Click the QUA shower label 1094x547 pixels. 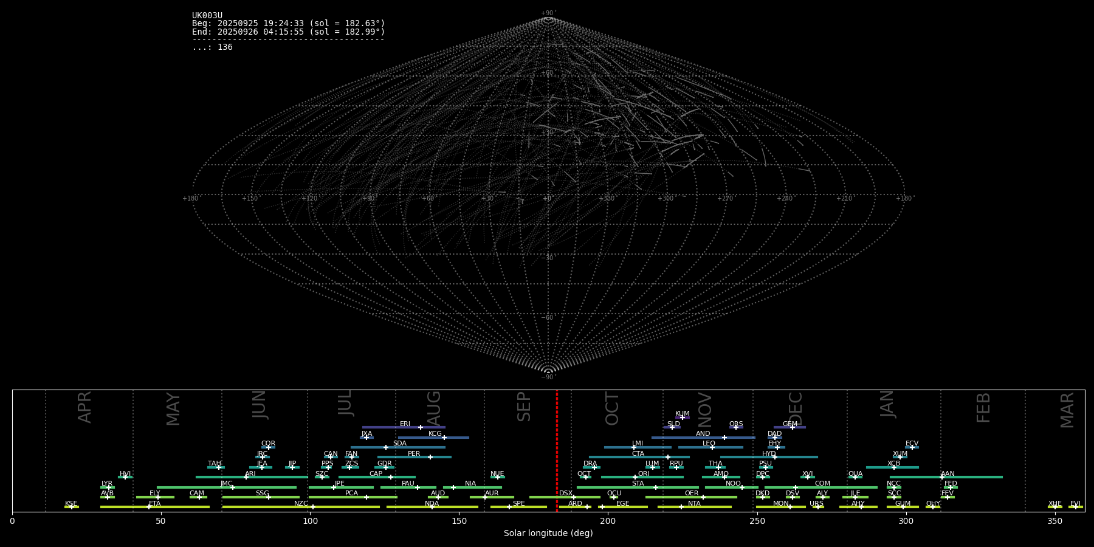(x=855, y=474)
